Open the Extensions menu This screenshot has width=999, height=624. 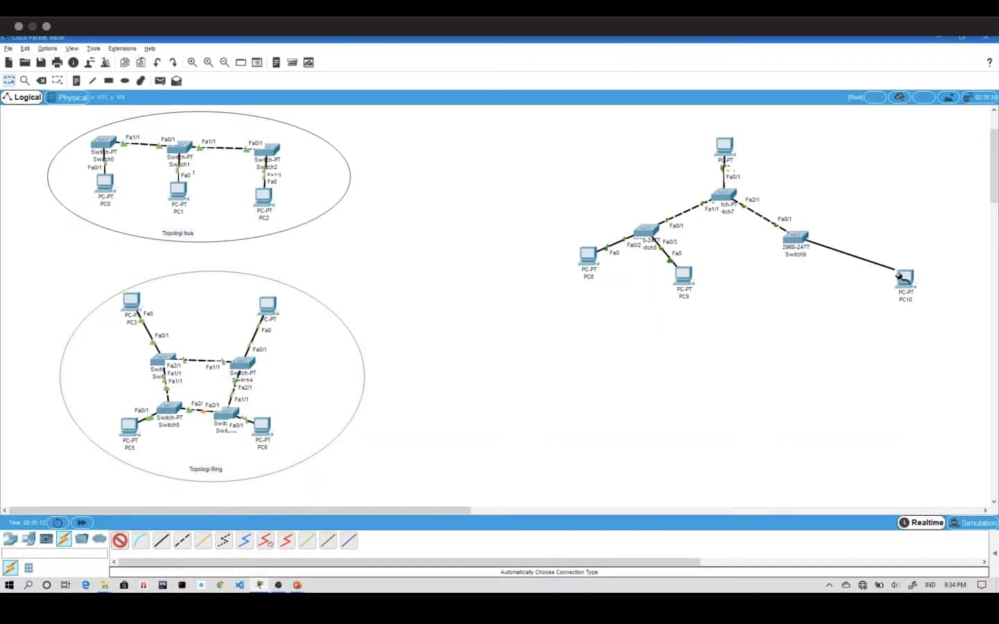pos(122,49)
